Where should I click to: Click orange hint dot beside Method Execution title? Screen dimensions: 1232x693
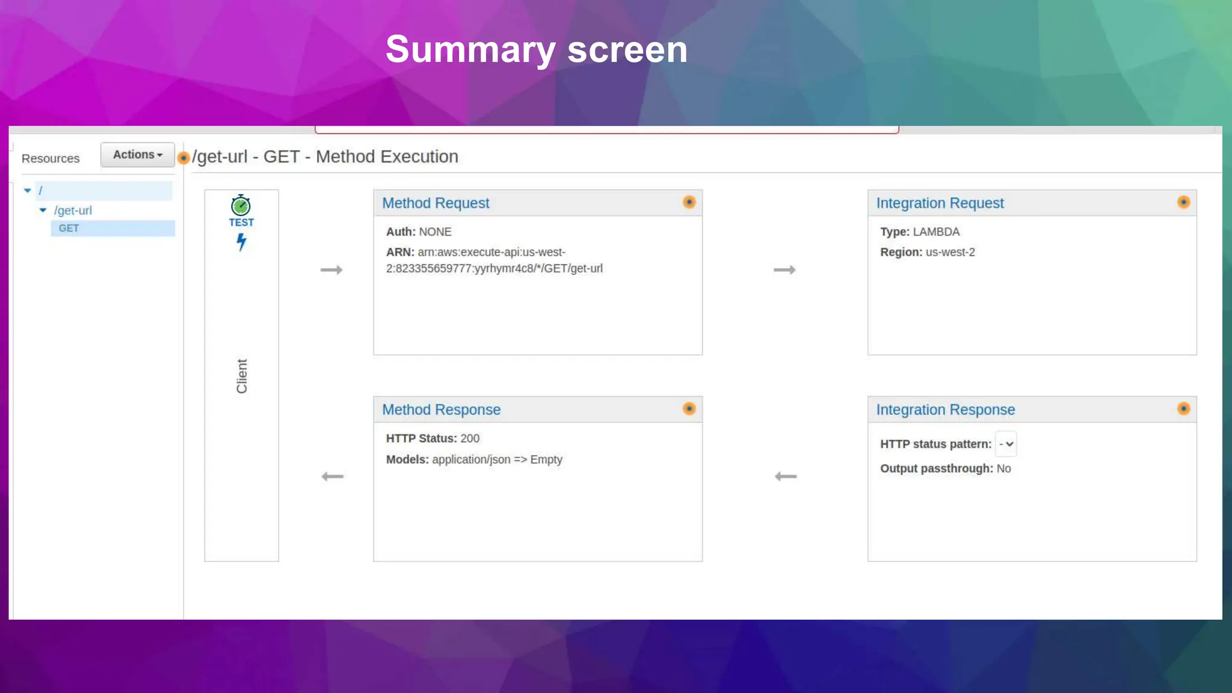click(x=184, y=158)
